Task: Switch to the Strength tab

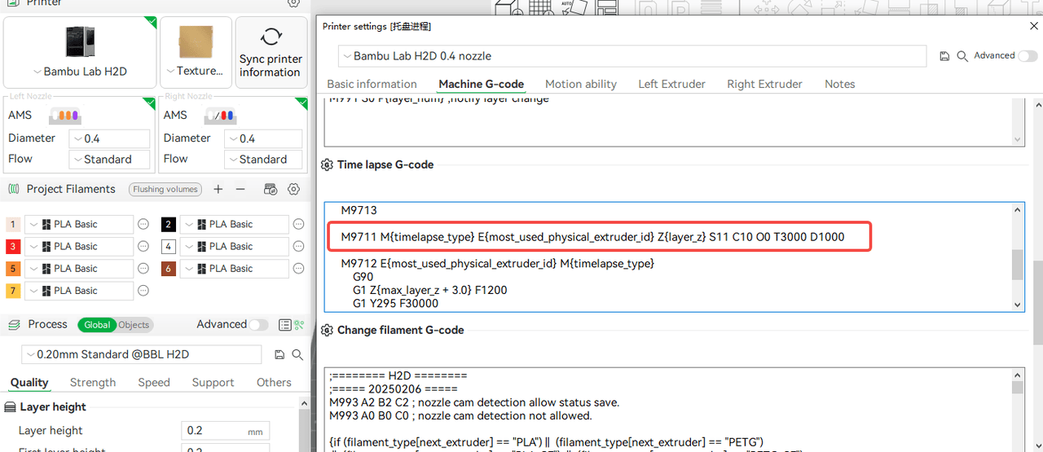Action: pos(93,383)
